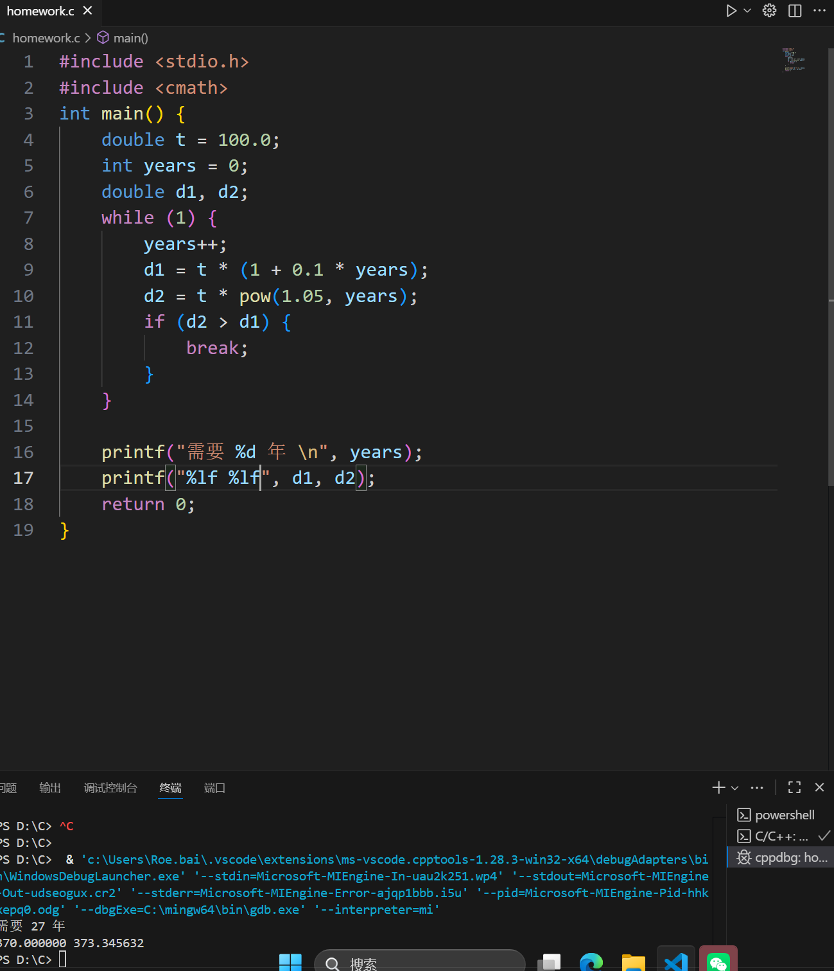
Task: Open Microsoft Edge from the taskbar
Action: (x=591, y=962)
